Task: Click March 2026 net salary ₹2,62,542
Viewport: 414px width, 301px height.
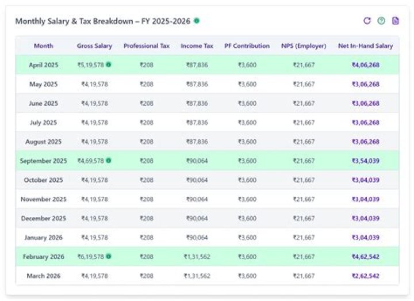Action: tap(365, 276)
